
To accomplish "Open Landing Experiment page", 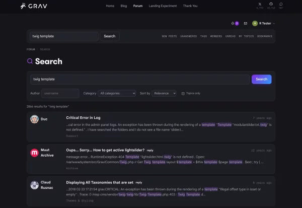I will click(x=163, y=6).
